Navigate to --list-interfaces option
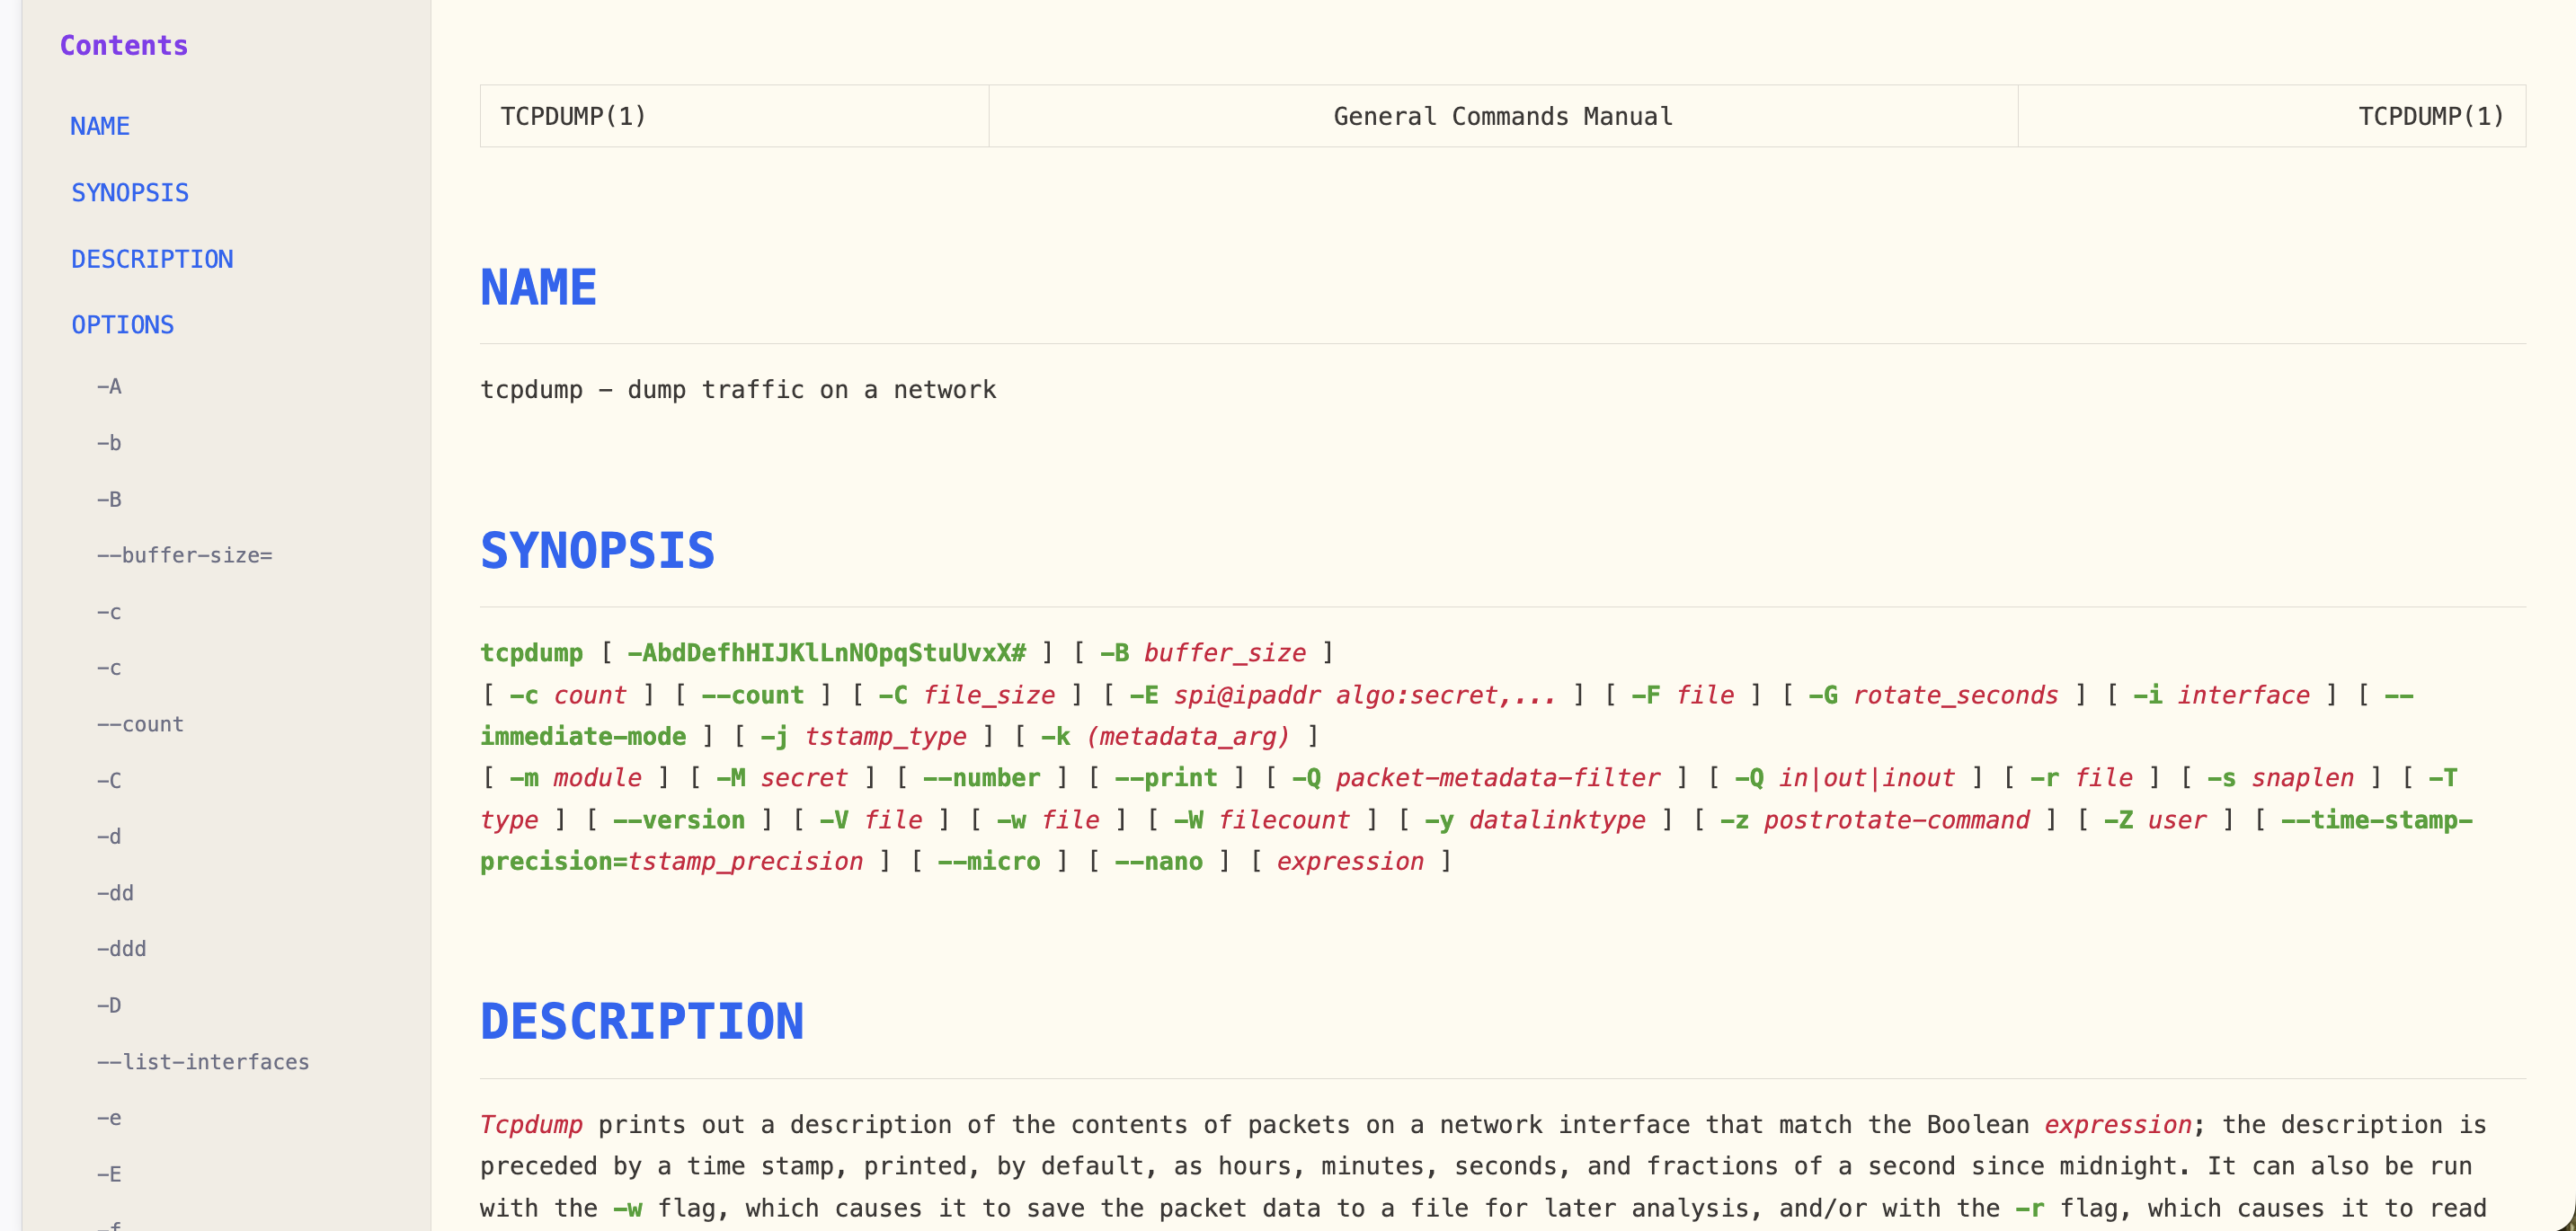This screenshot has height=1231, width=2576. 203,1062
